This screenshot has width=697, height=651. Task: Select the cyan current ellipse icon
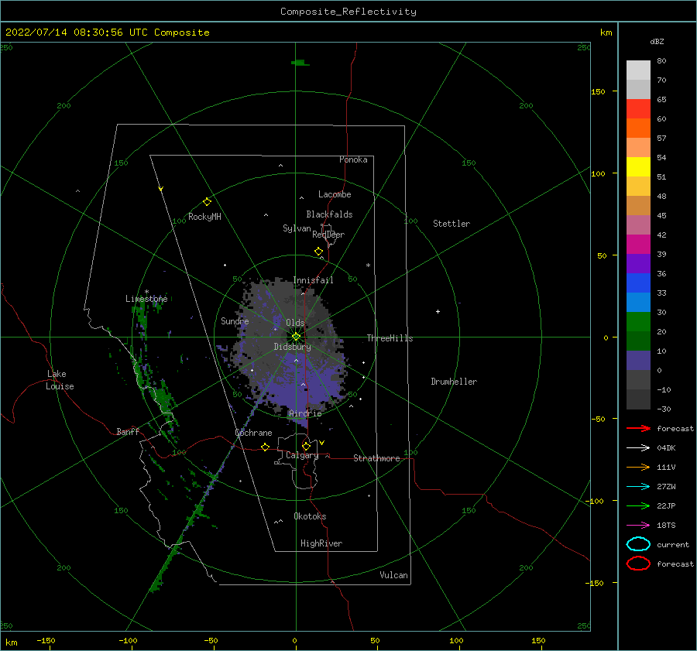pyautogui.click(x=638, y=544)
